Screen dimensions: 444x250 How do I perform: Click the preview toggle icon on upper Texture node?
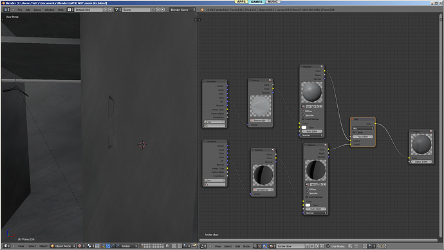270,80
